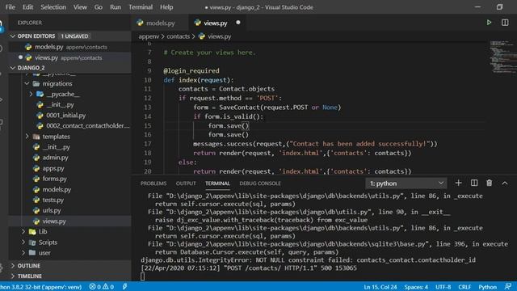517x291 pixels.
Task: Expand the Lib folder
Action: pos(23,232)
